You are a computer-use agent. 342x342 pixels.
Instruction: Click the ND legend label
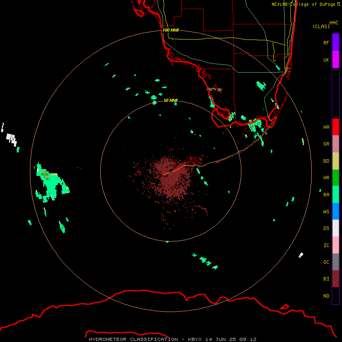(326, 296)
